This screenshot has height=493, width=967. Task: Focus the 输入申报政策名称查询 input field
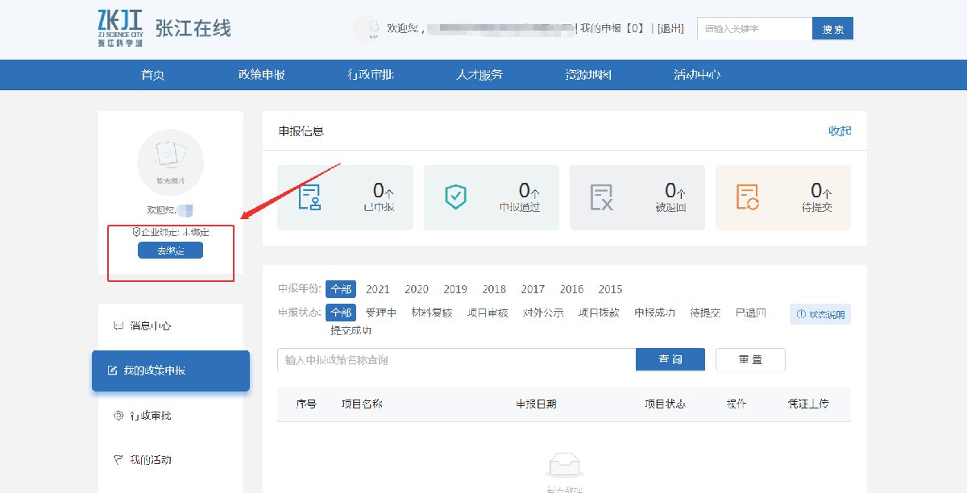point(456,360)
